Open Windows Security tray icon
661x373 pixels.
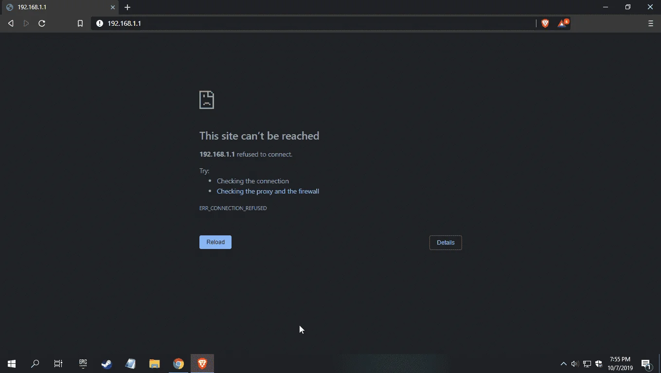pyautogui.click(x=599, y=364)
